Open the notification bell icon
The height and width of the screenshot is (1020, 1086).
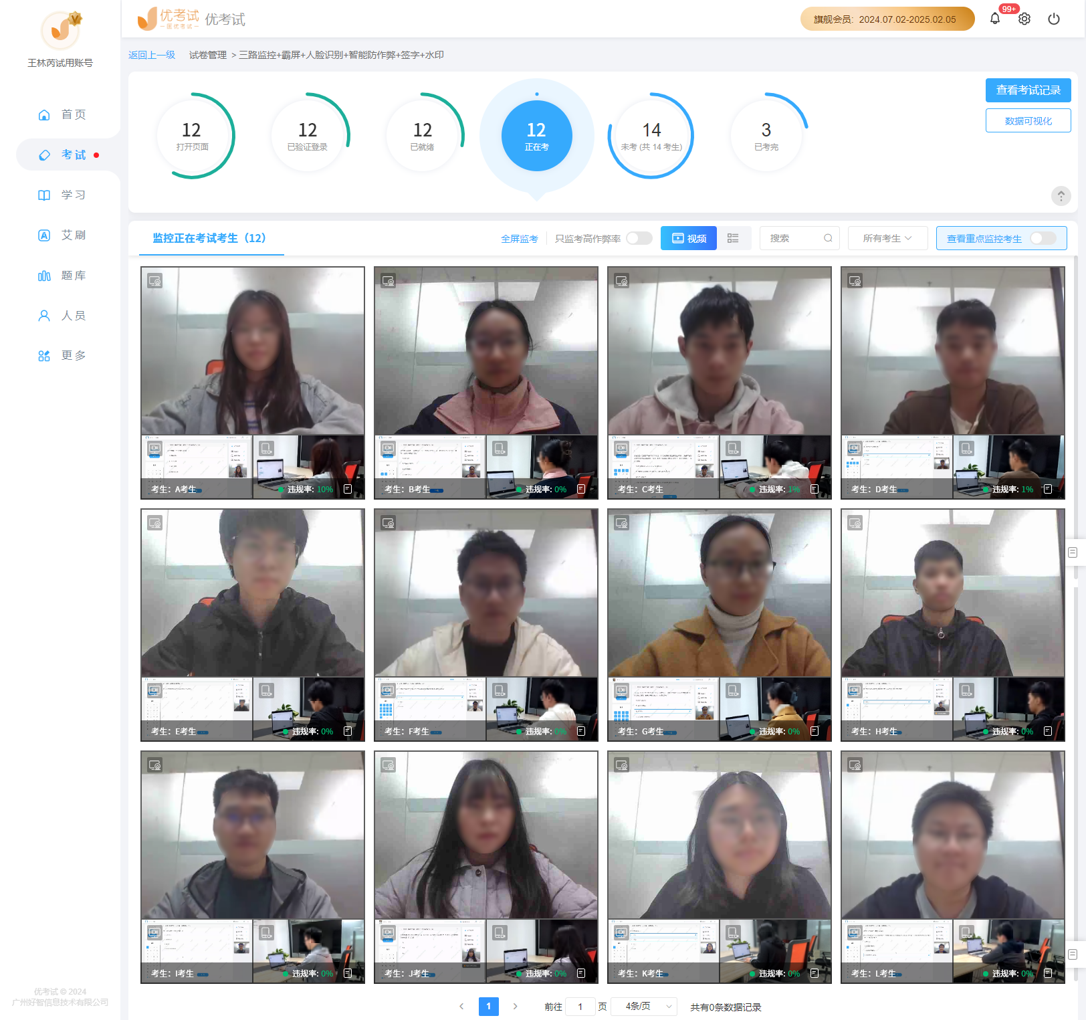click(994, 19)
